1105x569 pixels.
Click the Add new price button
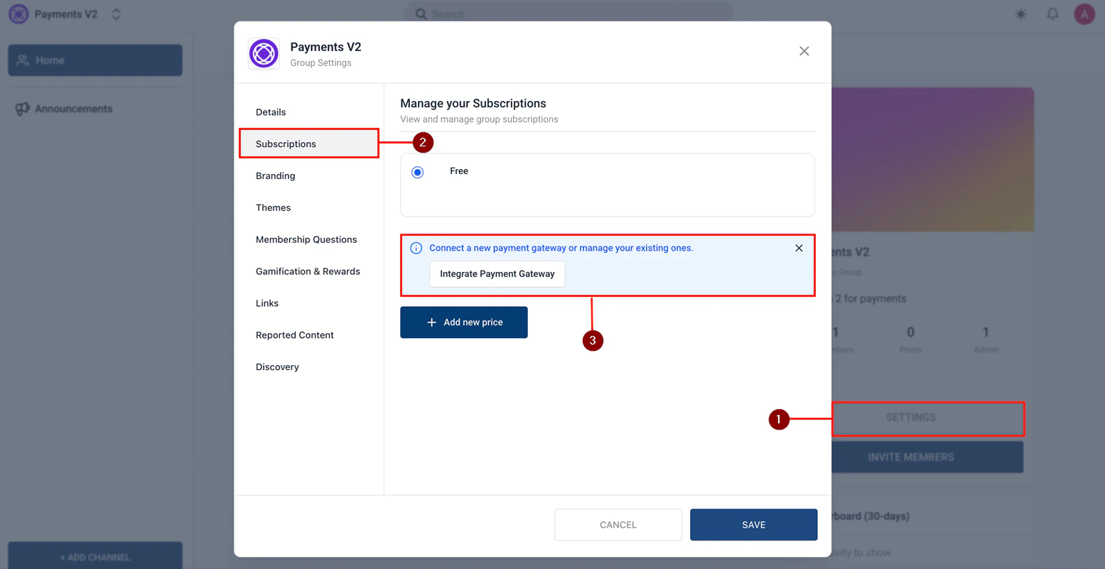pyautogui.click(x=463, y=322)
